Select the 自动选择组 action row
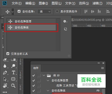 (76, 91)
